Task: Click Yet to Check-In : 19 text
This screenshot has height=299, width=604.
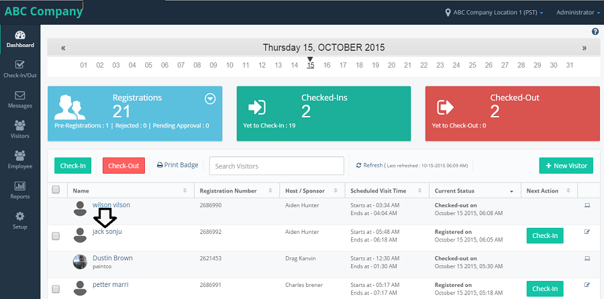Action: pos(269,125)
